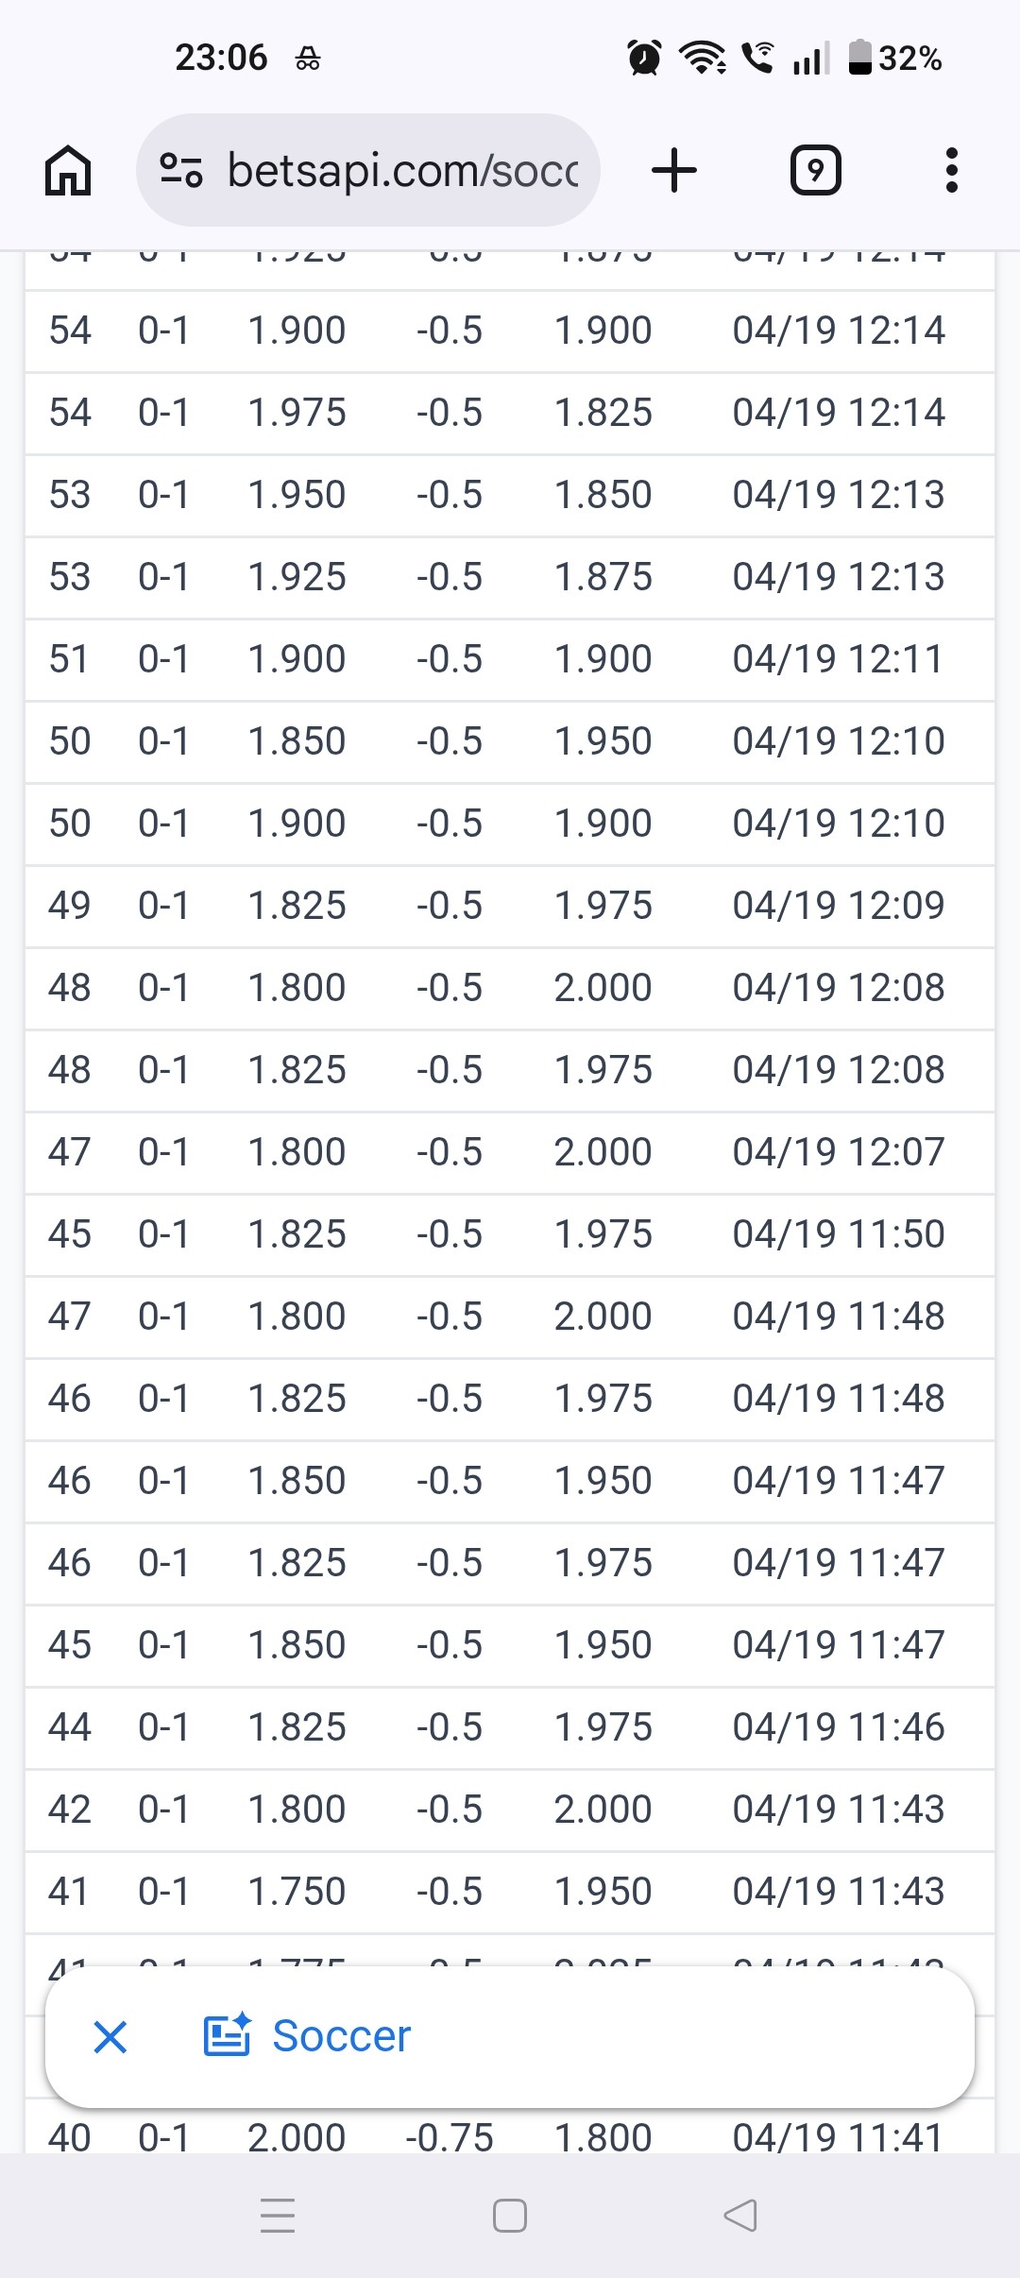Open the tab switcher showing 9 tabs

point(815,171)
